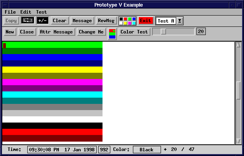The width and height of the screenshot is (244, 156).
Task: Open the Test menu
Action: 41,12
